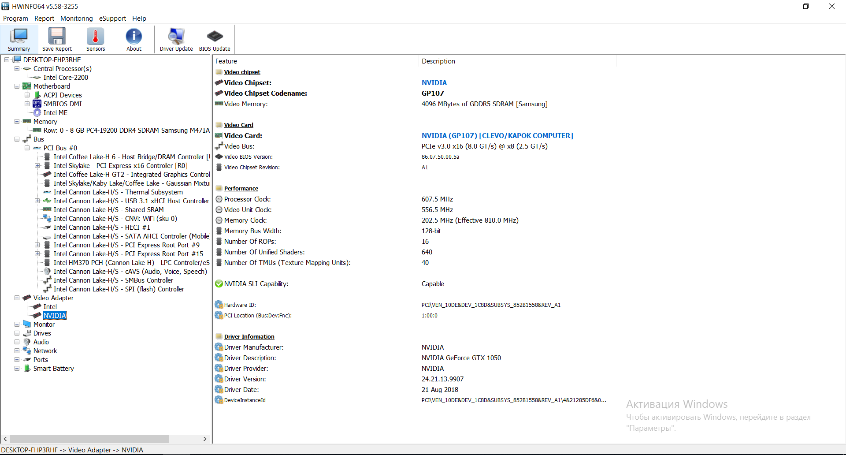Collapse the DESKTOP-FHP3RHF root node
Viewport: 846px width, 455px height.
[7, 60]
